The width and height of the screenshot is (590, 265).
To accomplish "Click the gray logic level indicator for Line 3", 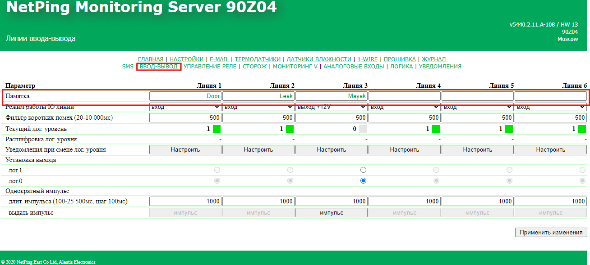I will pyautogui.click(x=363, y=129).
